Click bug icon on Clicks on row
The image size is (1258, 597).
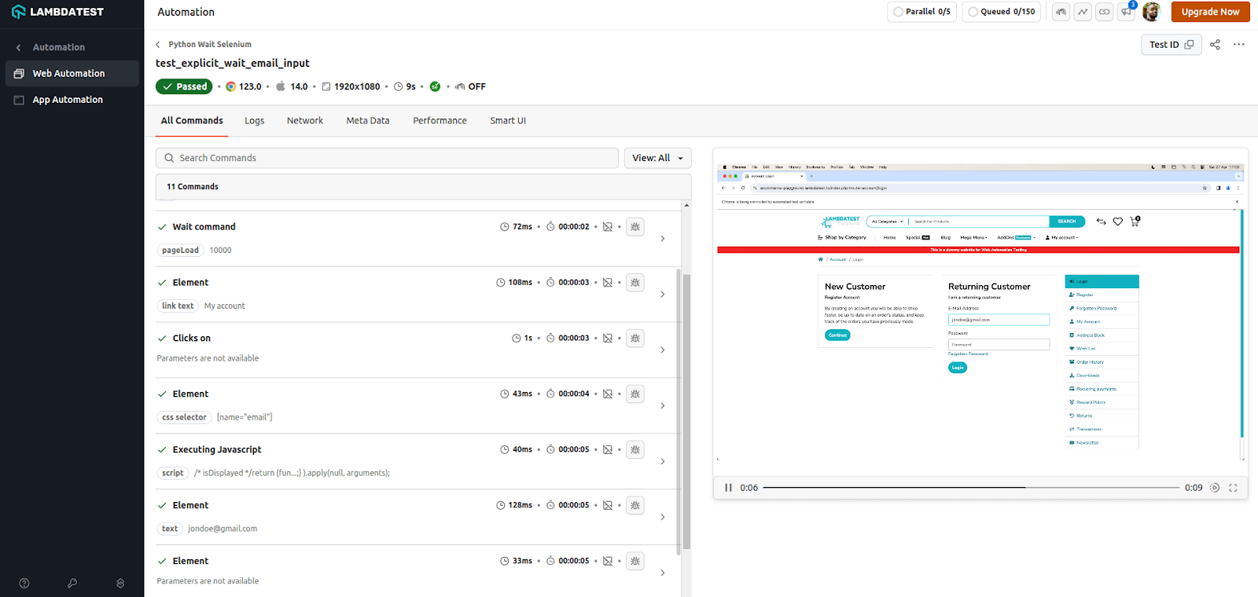(x=635, y=339)
